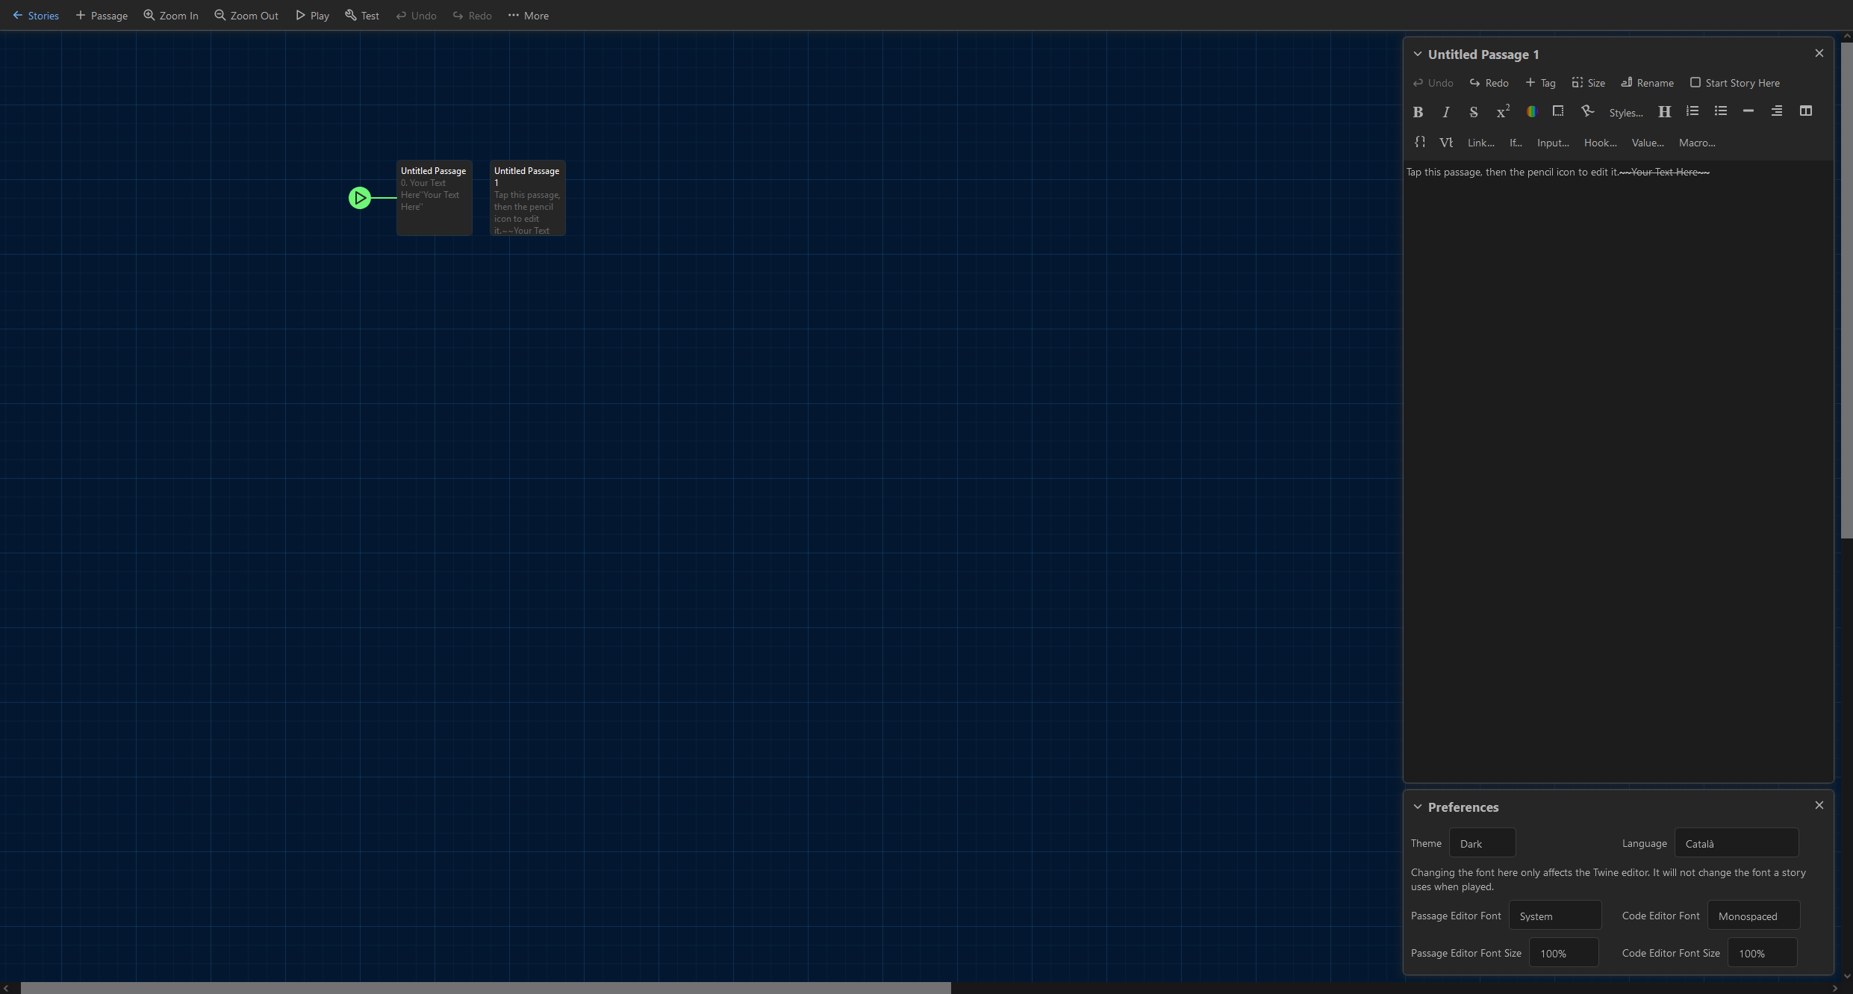The height and width of the screenshot is (994, 1853).
Task: Click the Test button in toolbar
Action: coord(362,16)
